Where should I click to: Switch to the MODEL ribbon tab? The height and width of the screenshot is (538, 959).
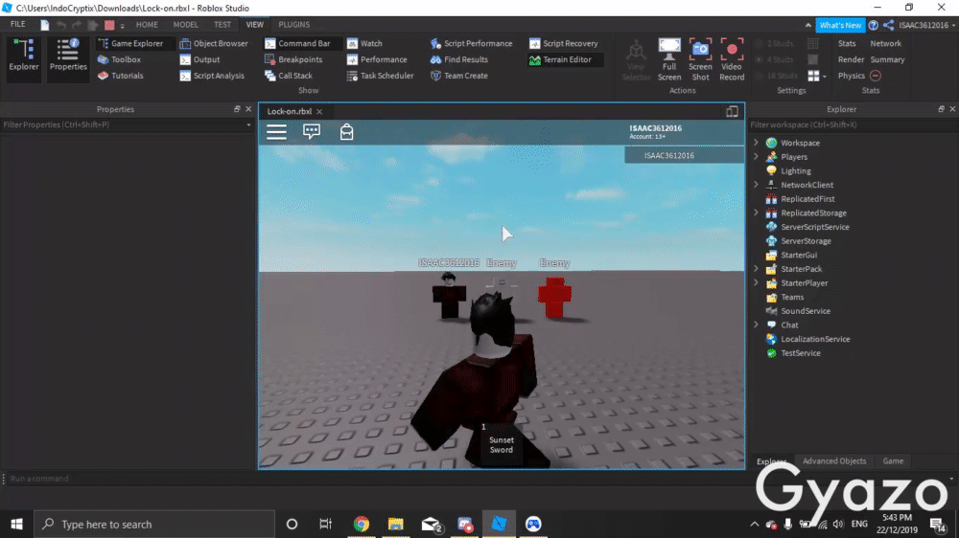(185, 25)
